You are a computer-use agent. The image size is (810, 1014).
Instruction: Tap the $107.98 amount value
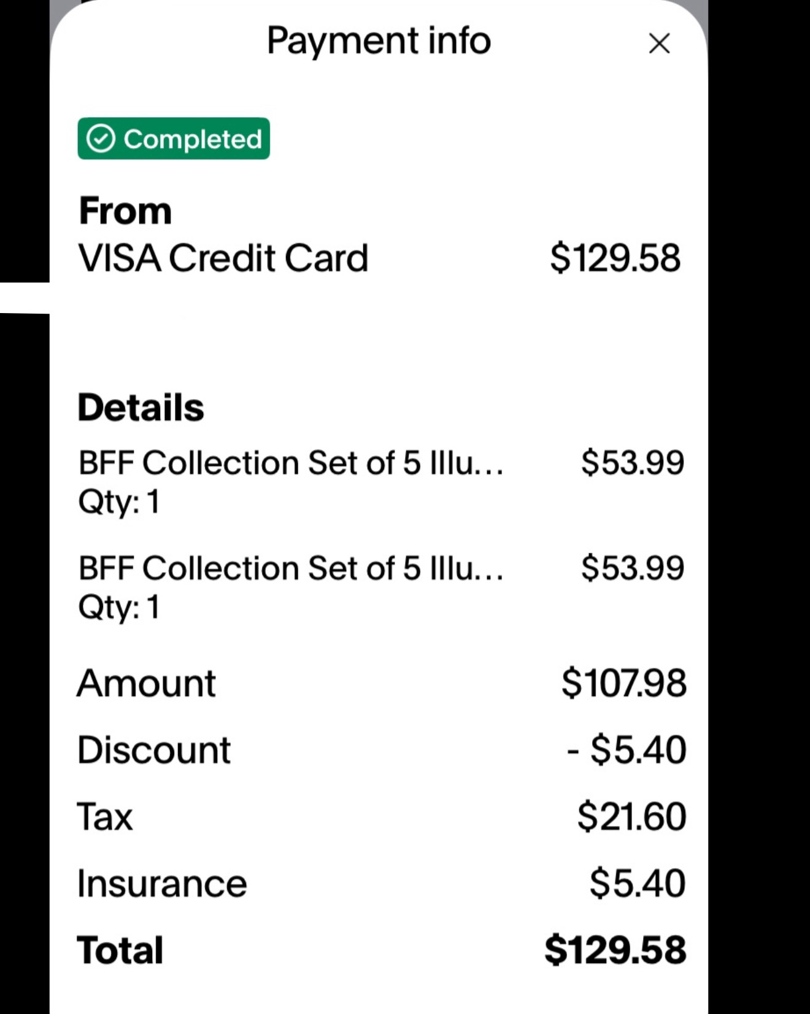(623, 683)
